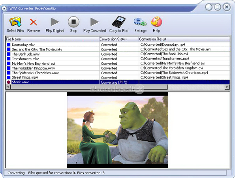Click C:\Converted\The Spiderwick Chronicles.mp4 result
Screen dimensions: 235x178
point(174,73)
